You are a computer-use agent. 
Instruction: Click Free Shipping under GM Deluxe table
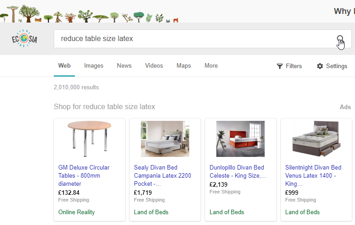74,200
